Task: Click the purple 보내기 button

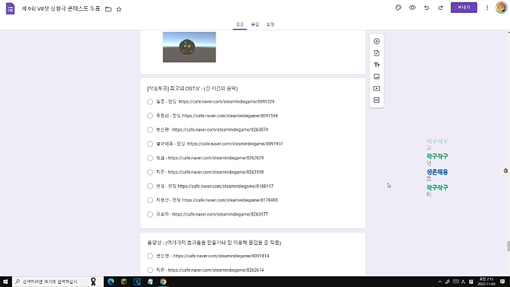Action: tap(463, 8)
